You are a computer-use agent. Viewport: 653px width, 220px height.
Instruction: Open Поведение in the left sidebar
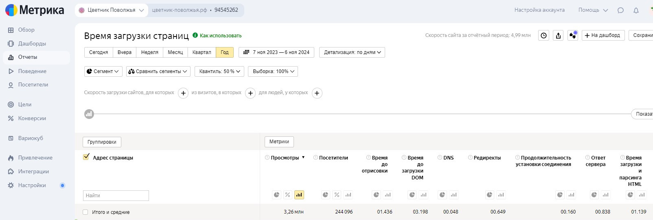(x=32, y=71)
